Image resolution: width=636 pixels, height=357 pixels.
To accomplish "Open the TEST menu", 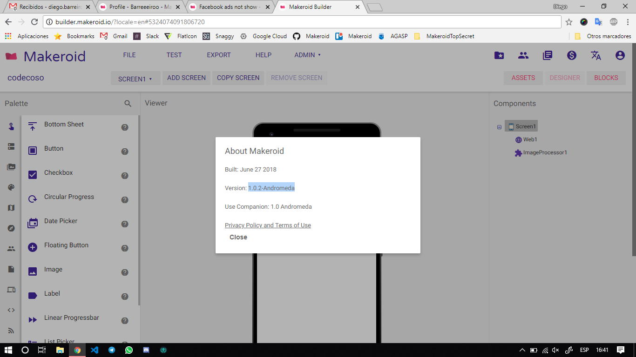I will (174, 55).
